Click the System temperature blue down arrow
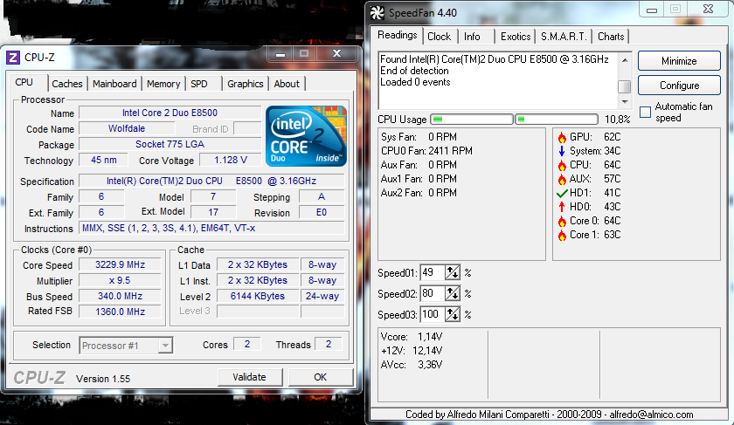Viewport: 734px width, 425px height. click(562, 151)
